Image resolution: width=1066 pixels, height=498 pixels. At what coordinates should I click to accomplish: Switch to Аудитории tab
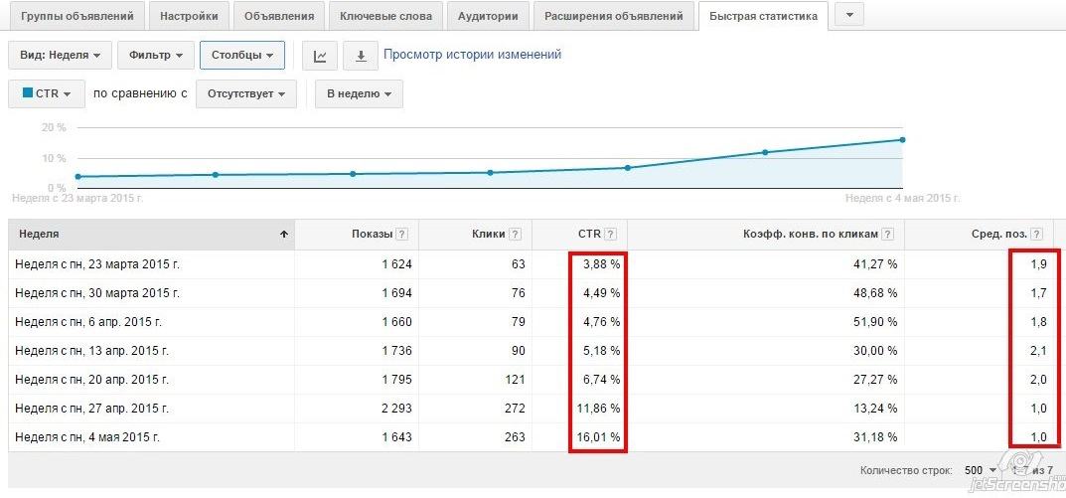[x=488, y=16]
